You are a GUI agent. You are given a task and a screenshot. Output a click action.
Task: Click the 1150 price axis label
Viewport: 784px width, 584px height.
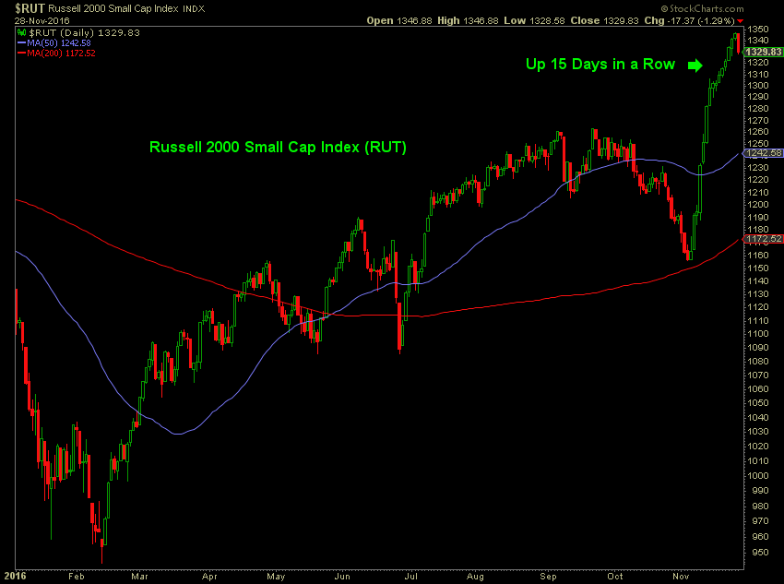pos(758,268)
